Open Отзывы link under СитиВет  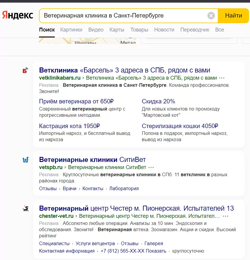tap(48, 189)
